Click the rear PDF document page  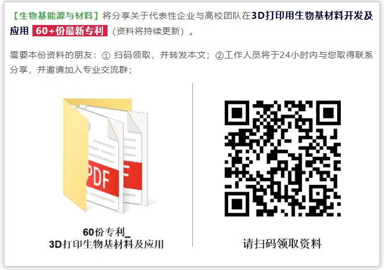click(x=135, y=157)
